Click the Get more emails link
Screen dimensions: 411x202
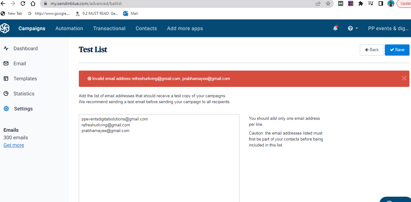click(x=14, y=145)
